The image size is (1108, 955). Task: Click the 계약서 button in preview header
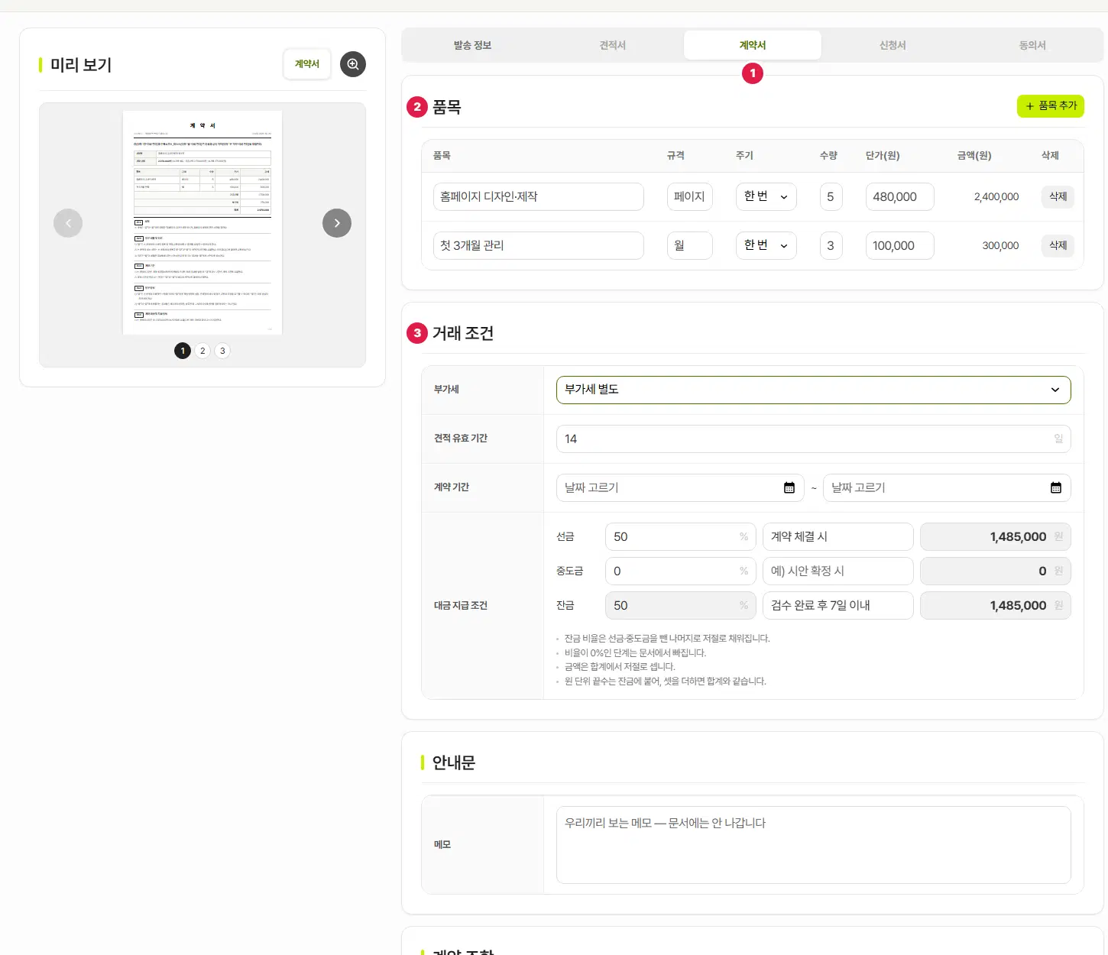coord(307,64)
